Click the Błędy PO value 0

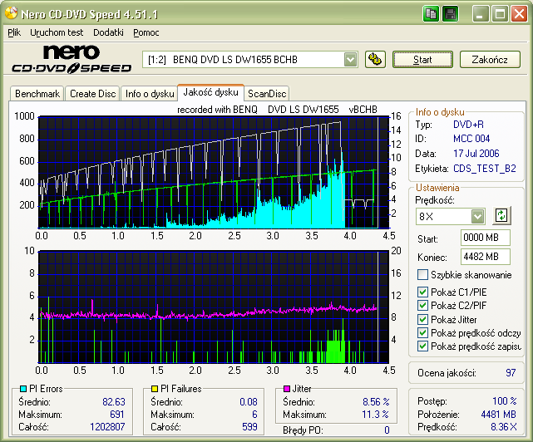click(x=387, y=430)
